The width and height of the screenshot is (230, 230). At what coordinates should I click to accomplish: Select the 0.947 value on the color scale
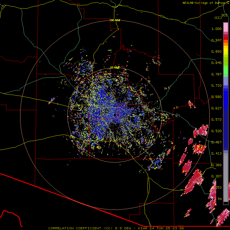(216, 40)
